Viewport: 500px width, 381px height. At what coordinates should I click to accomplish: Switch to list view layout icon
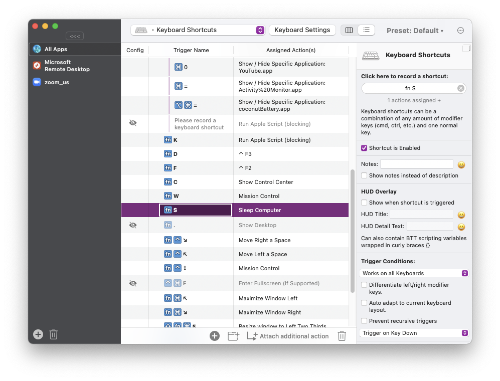(366, 30)
